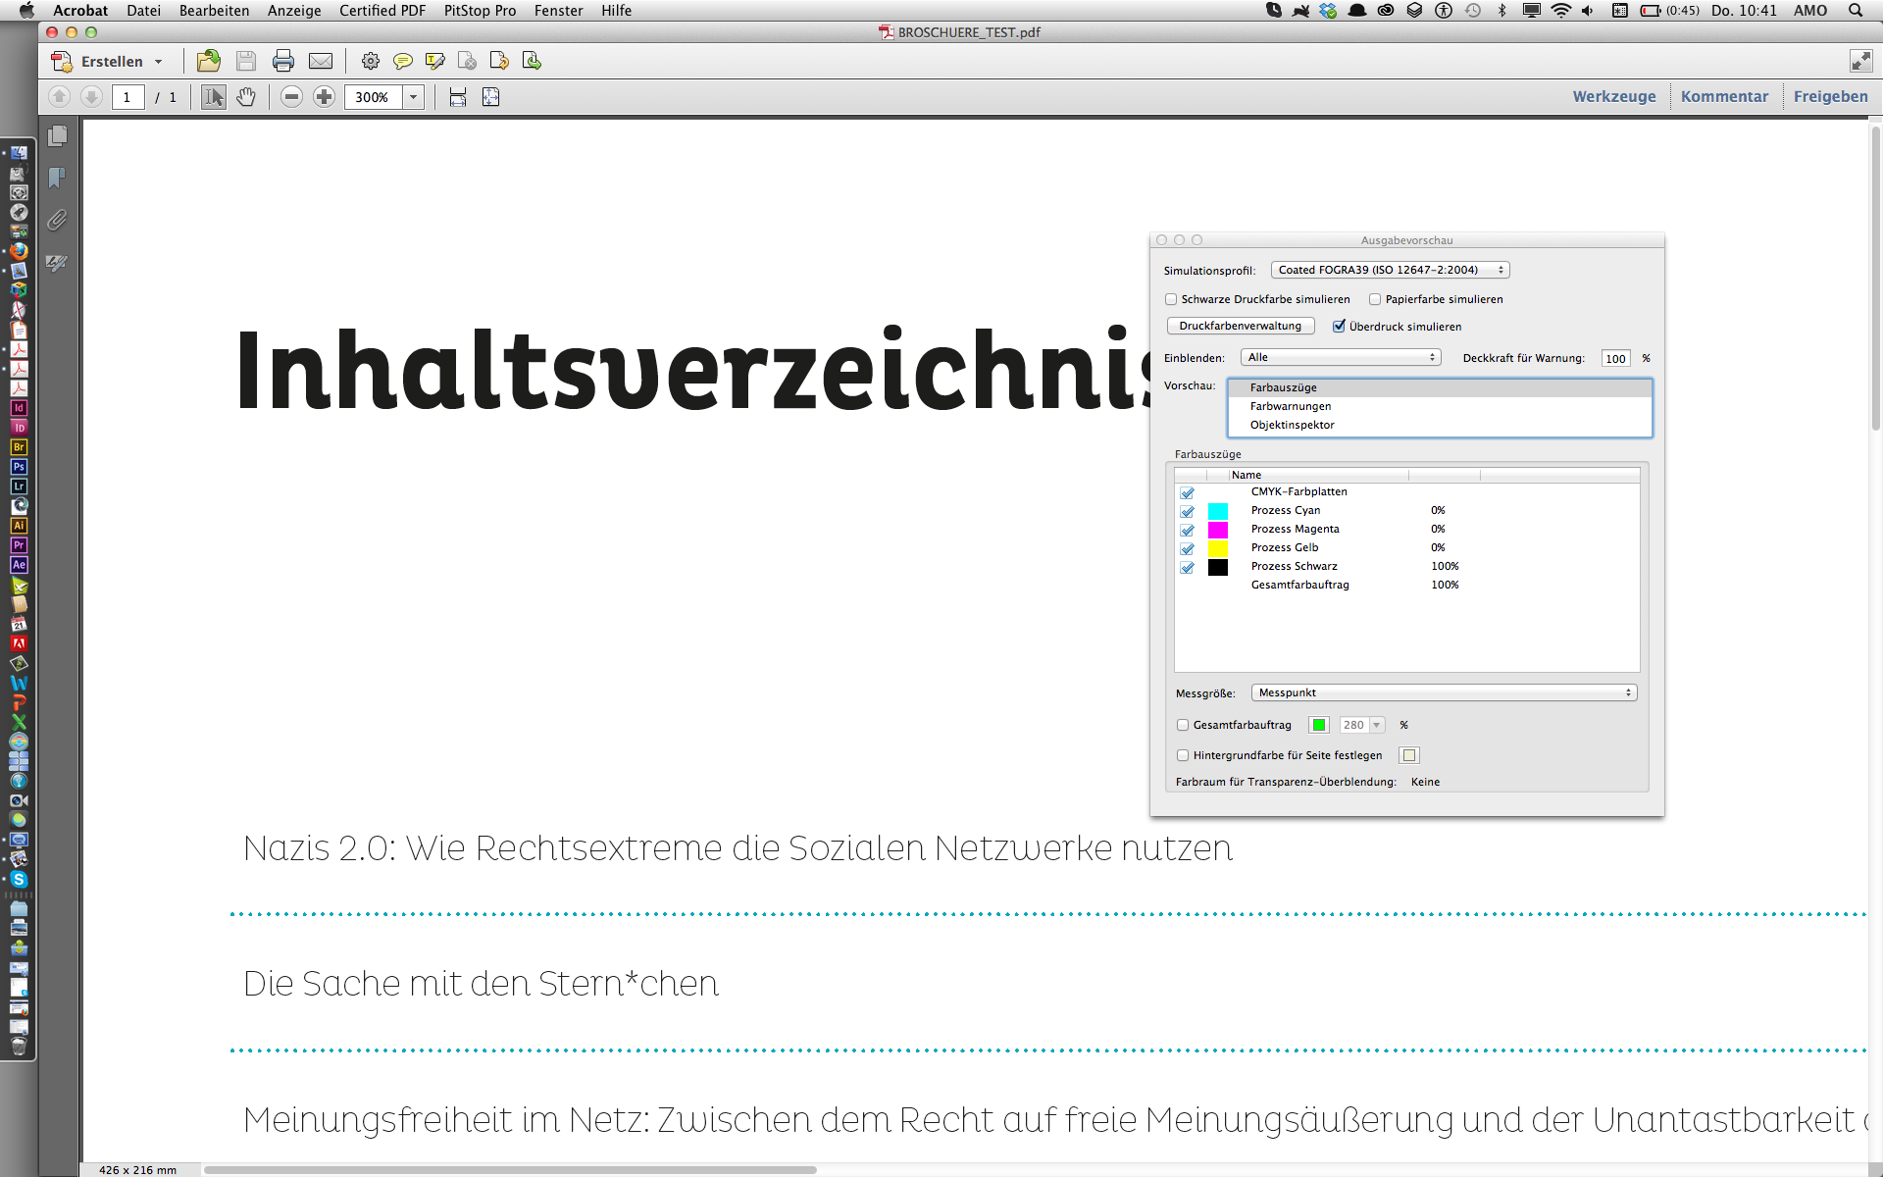Open Freigeben pane
Viewport: 1883px width, 1177px height.
pos(1830,96)
